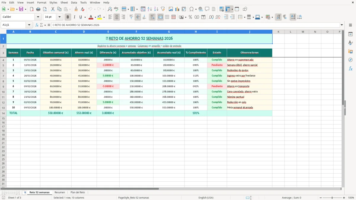This screenshot has width=356, height=200.
Task: Select row 14 header
Action: 3,113
